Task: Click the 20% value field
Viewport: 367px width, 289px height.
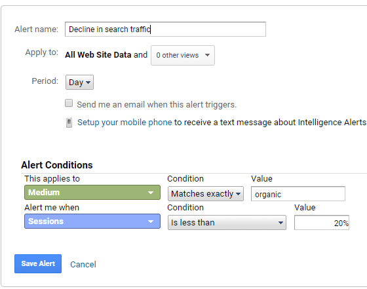Action: tap(322, 223)
